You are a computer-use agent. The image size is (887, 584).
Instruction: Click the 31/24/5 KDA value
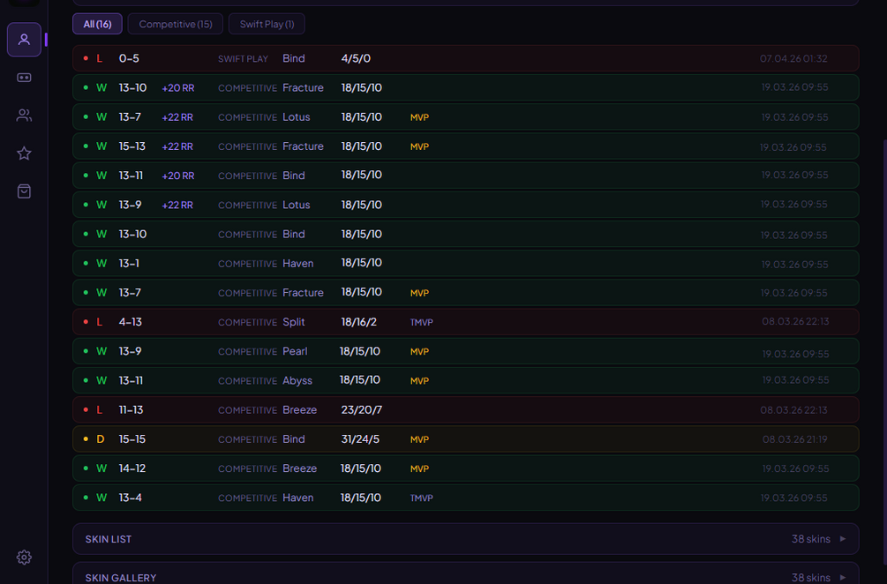coord(360,438)
